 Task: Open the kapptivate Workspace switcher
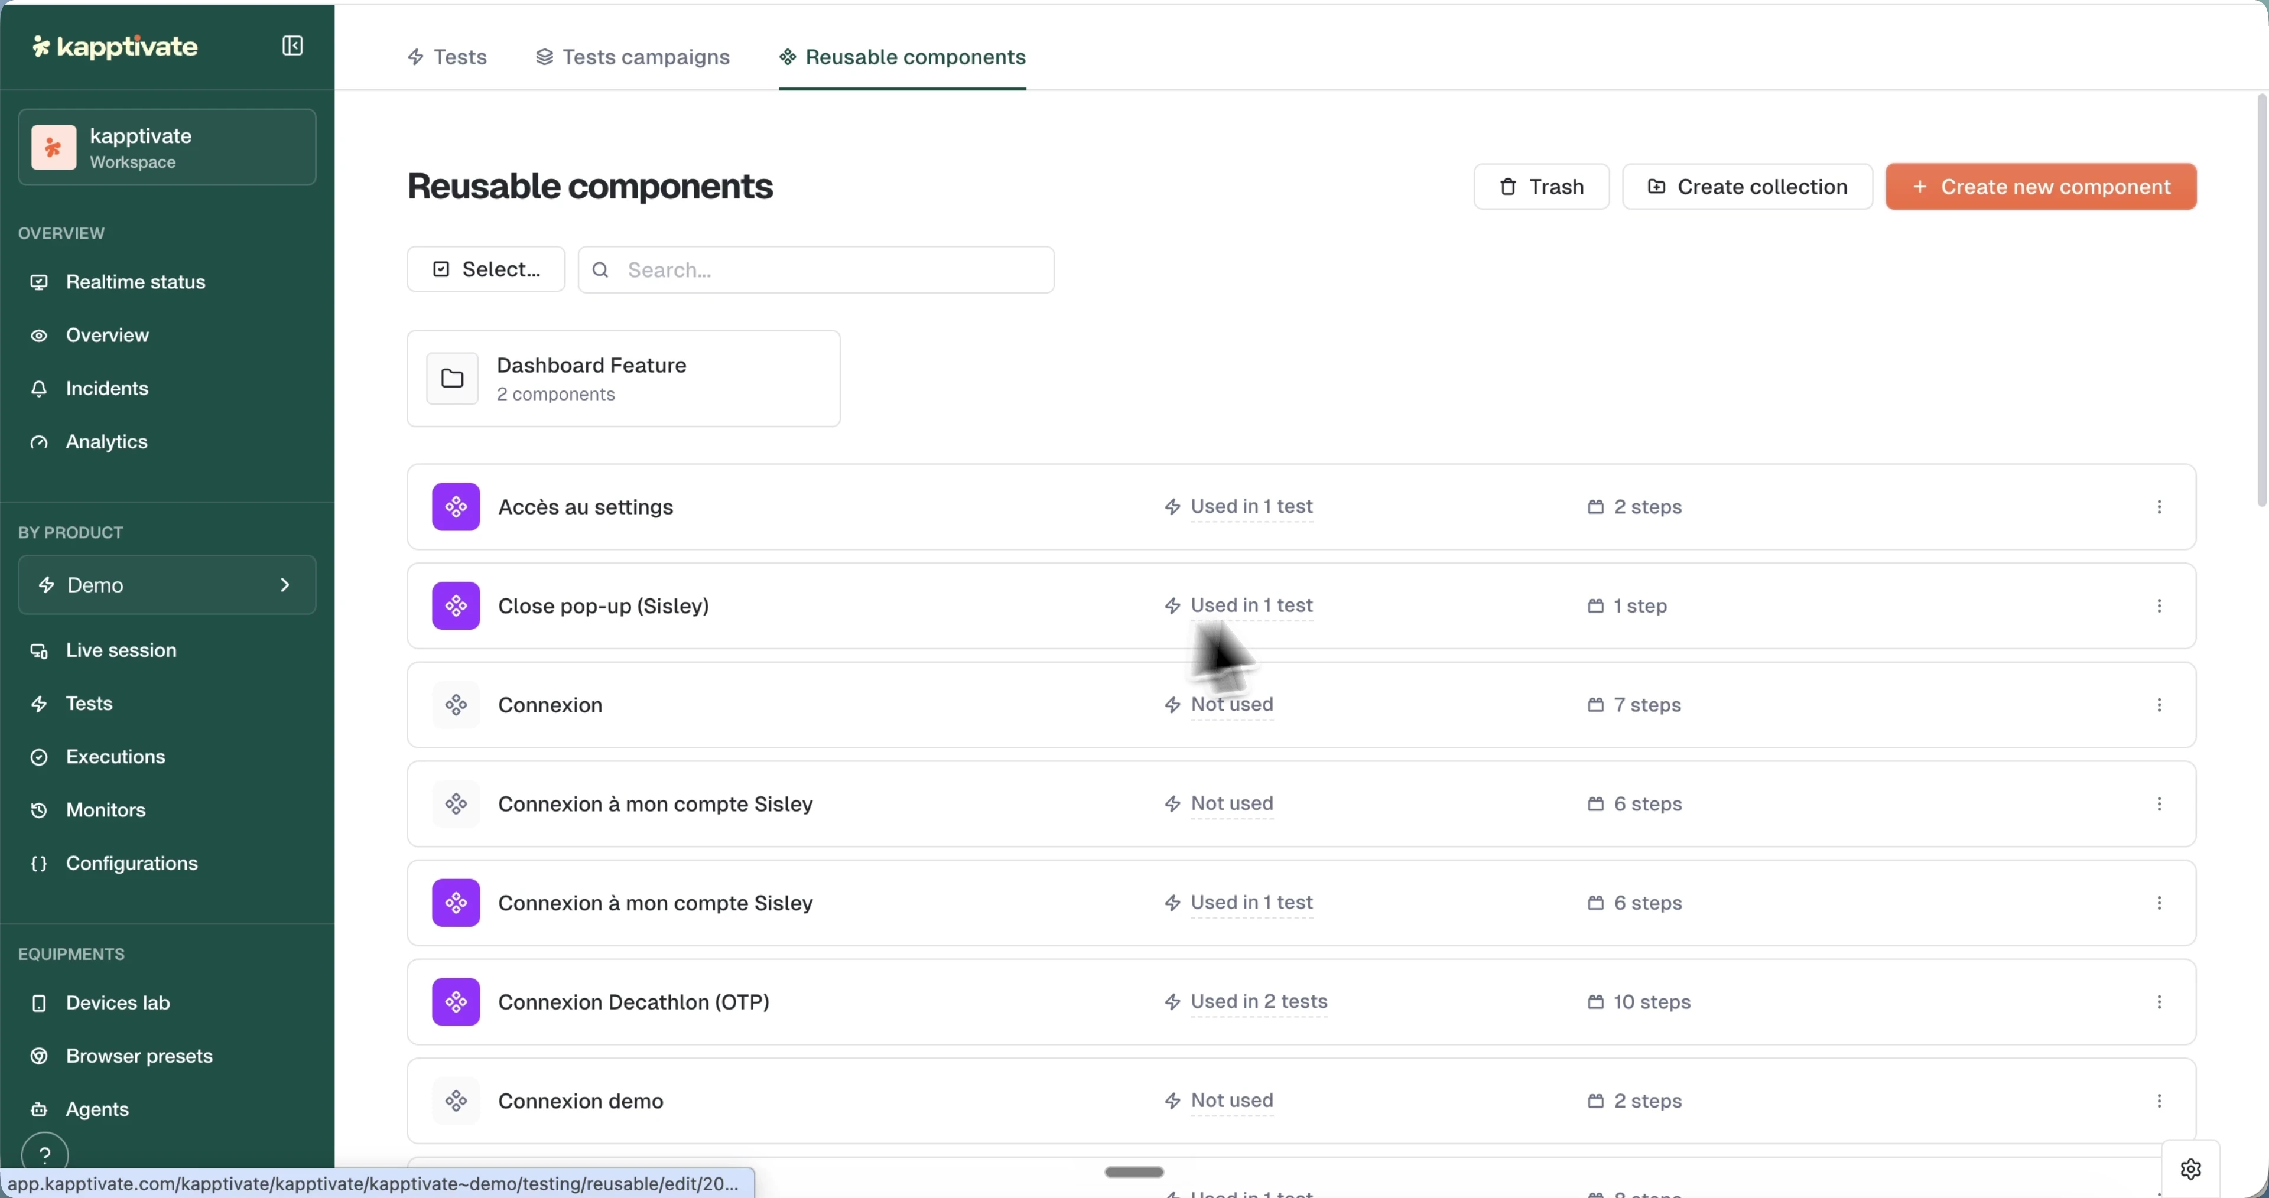[x=167, y=147]
